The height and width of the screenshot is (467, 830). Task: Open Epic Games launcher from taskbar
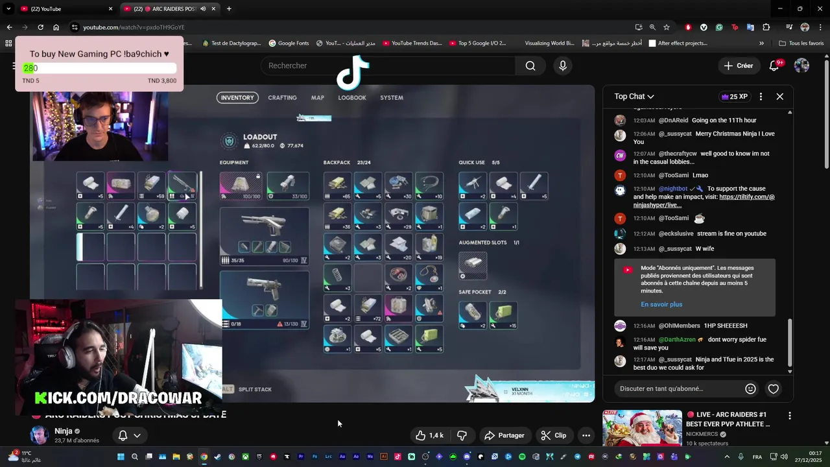pos(259,457)
